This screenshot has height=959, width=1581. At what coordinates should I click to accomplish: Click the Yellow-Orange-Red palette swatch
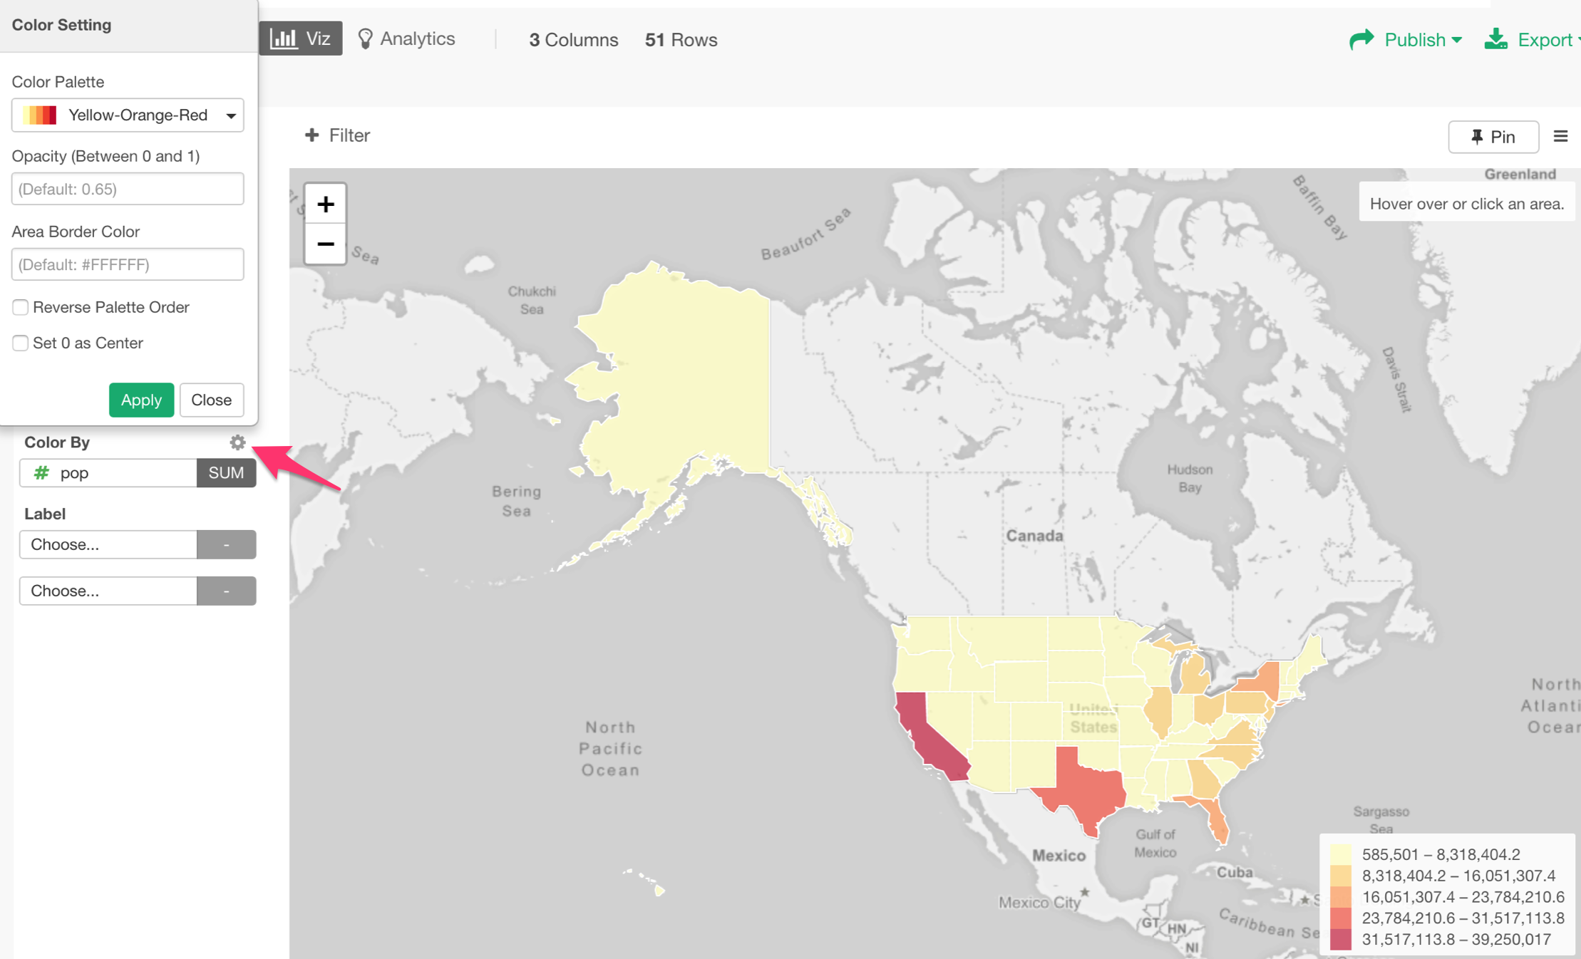[x=39, y=115]
